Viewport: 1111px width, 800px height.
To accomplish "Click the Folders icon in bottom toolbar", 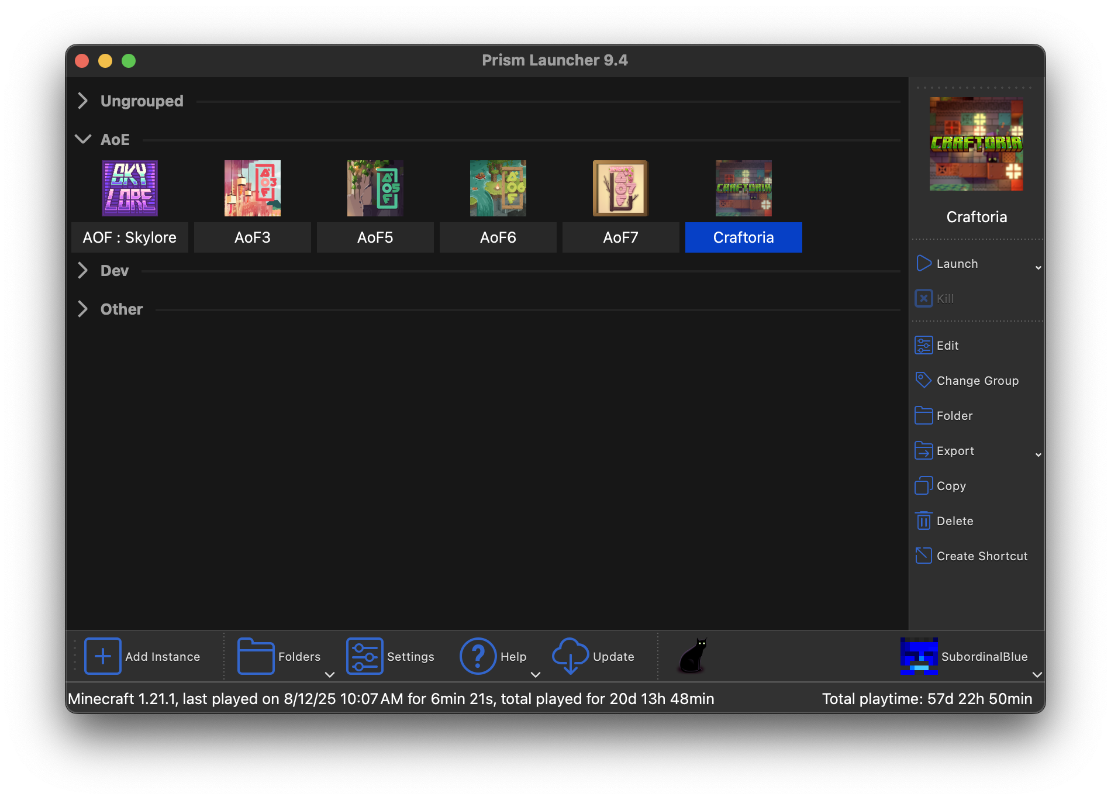I will point(256,656).
